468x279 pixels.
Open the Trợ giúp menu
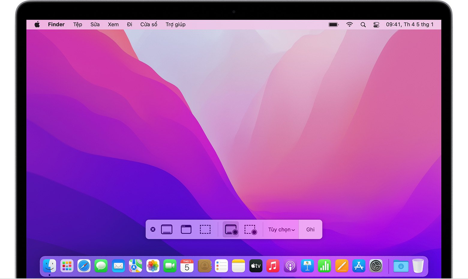(175, 24)
